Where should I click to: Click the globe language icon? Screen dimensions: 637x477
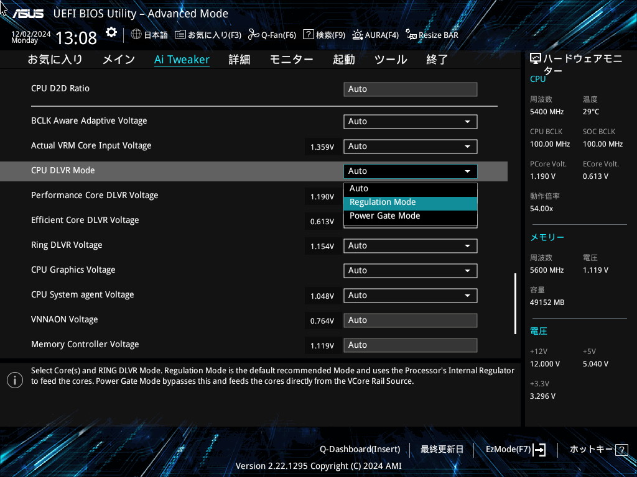[x=136, y=35]
